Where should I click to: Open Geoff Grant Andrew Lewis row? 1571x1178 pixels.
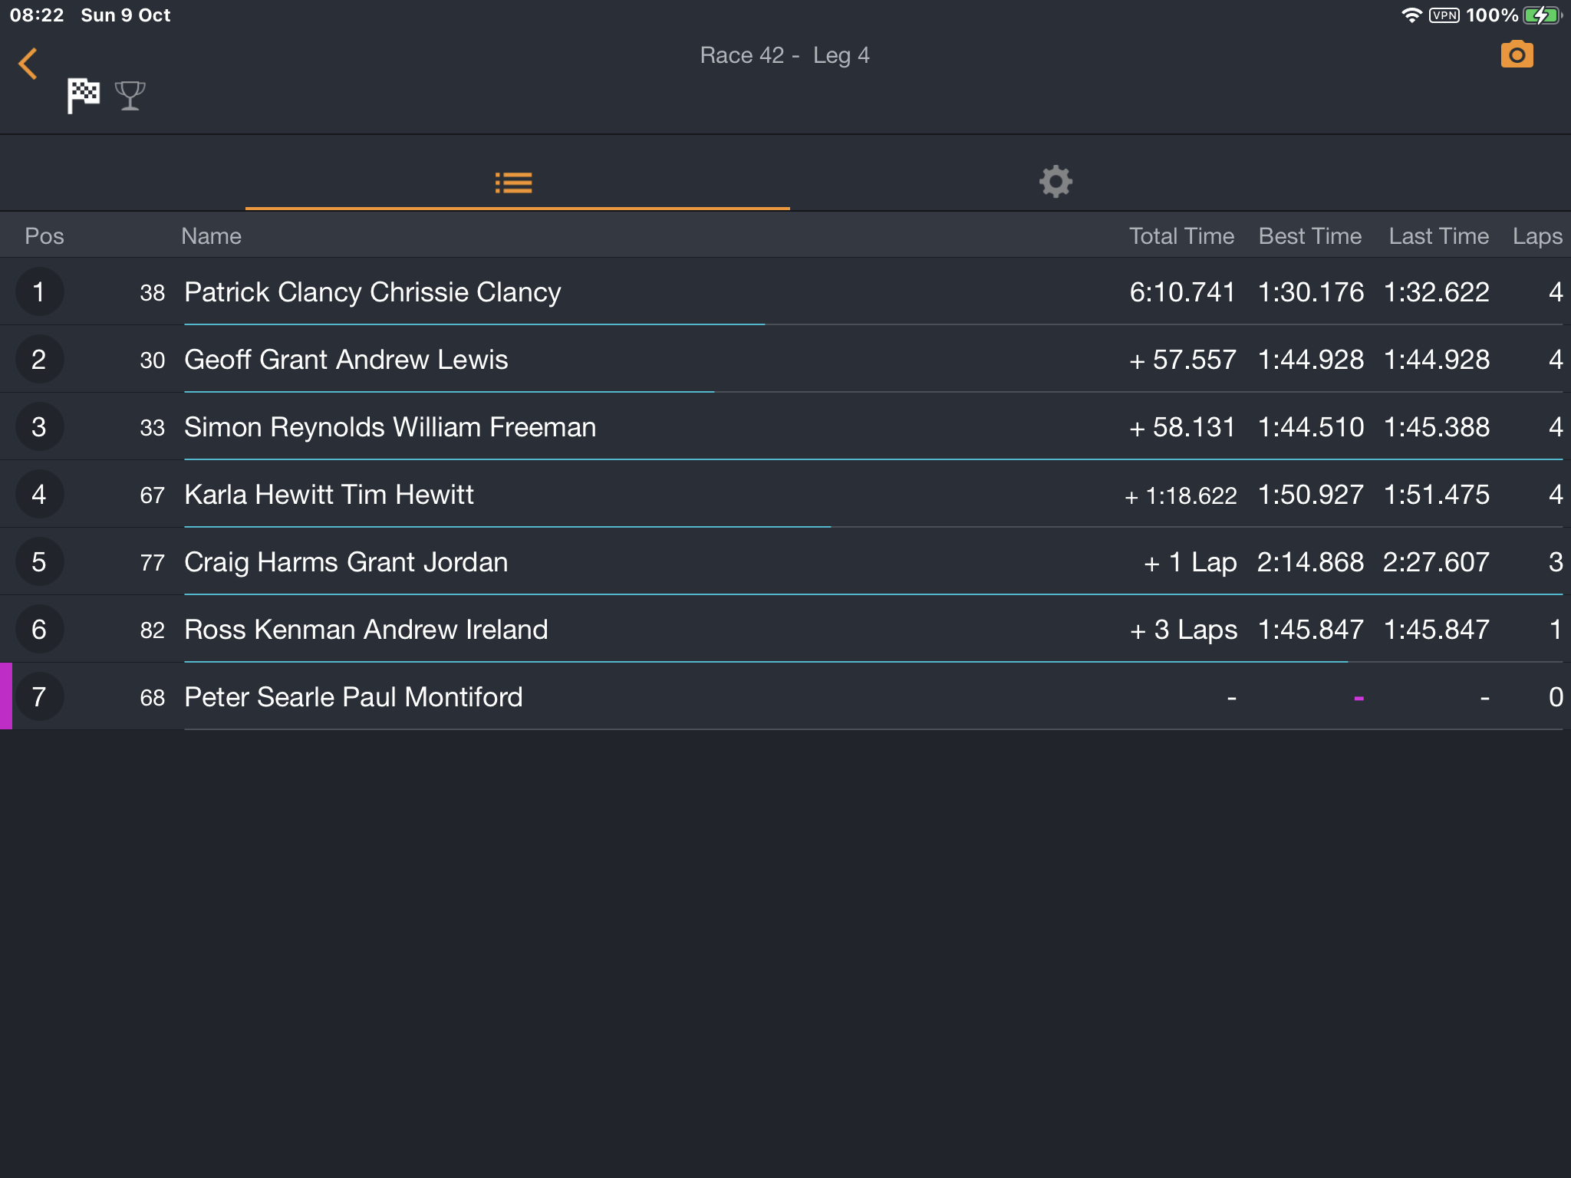785,359
